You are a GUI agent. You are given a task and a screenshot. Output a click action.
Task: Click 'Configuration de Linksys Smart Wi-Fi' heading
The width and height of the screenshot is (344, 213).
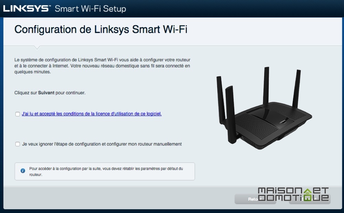101,29
